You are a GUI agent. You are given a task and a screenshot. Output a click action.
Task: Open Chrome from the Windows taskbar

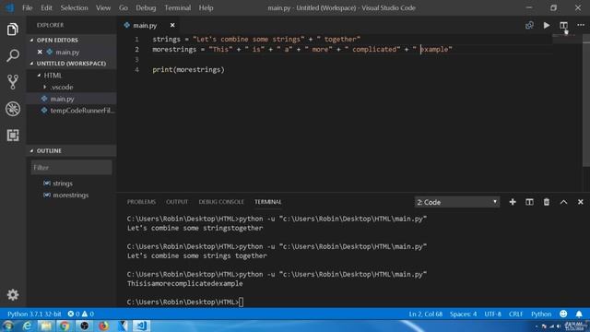pyautogui.click(x=65, y=326)
